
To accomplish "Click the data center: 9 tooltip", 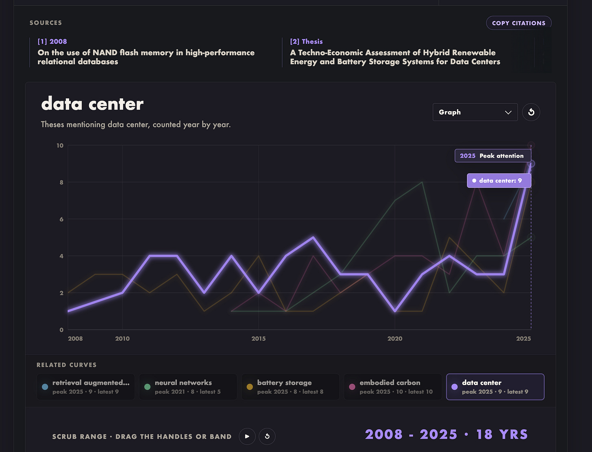I will pos(499,180).
